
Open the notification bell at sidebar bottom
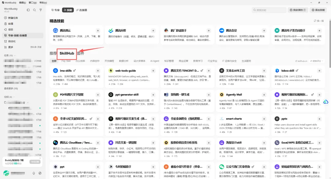(34, 173)
